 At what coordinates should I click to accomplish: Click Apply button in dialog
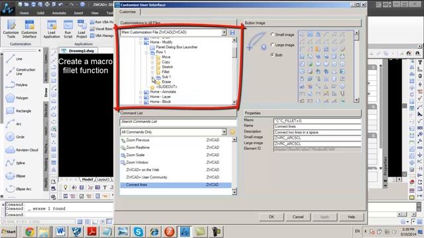(x=325, y=217)
